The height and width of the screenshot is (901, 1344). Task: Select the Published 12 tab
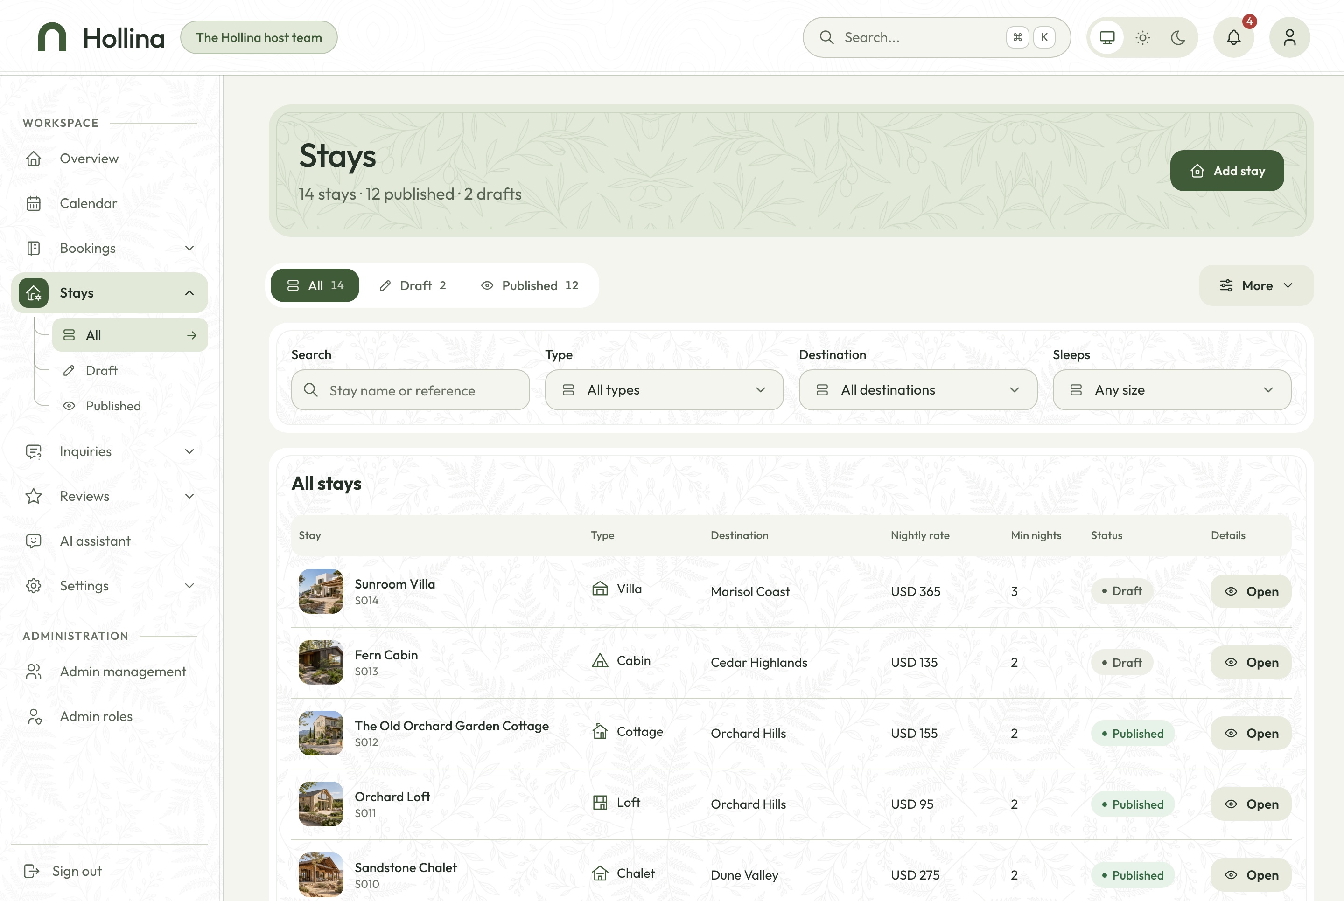(x=530, y=285)
